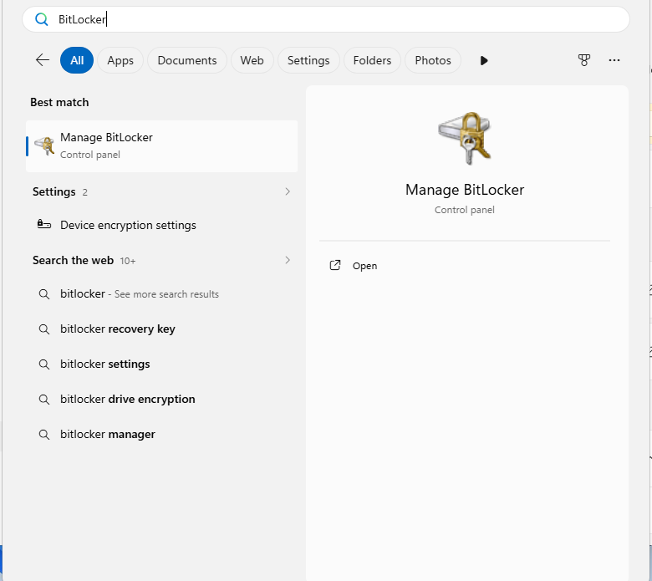Click the Device encryption settings lock icon
652x581 pixels.
click(44, 225)
